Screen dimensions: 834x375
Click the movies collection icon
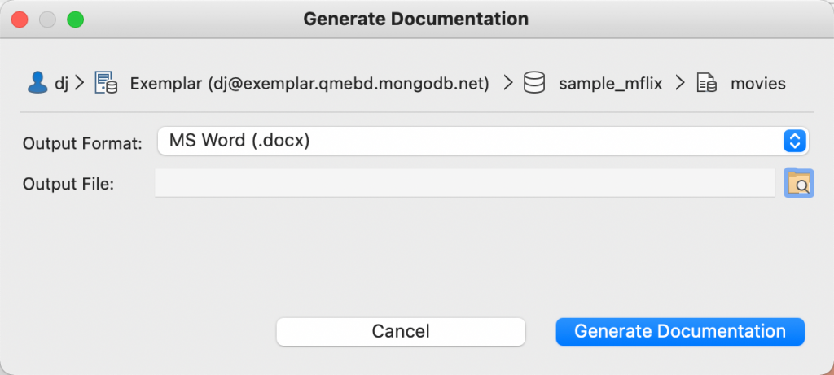click(x=707, y=84)
